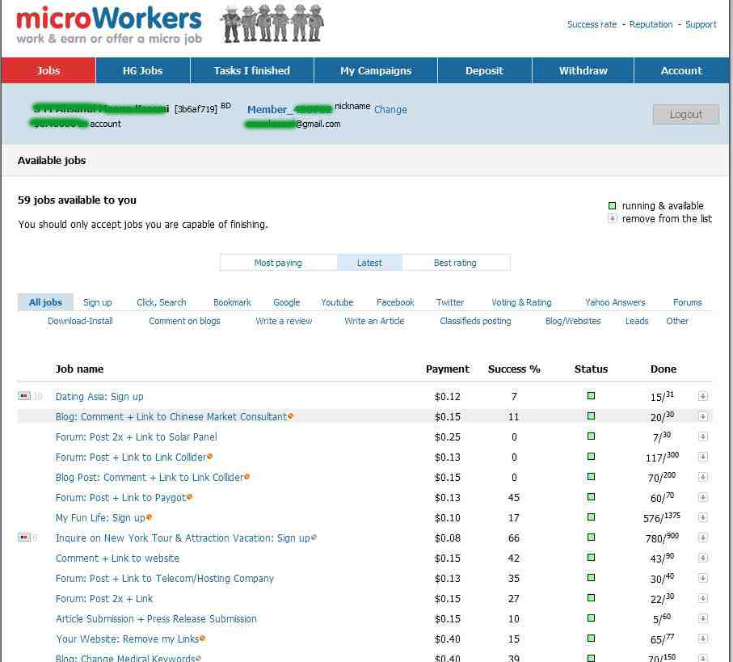Screen dimensions: 733x662
Task: Open the My Campaigns menu
Action: click(x=374, y=70)
